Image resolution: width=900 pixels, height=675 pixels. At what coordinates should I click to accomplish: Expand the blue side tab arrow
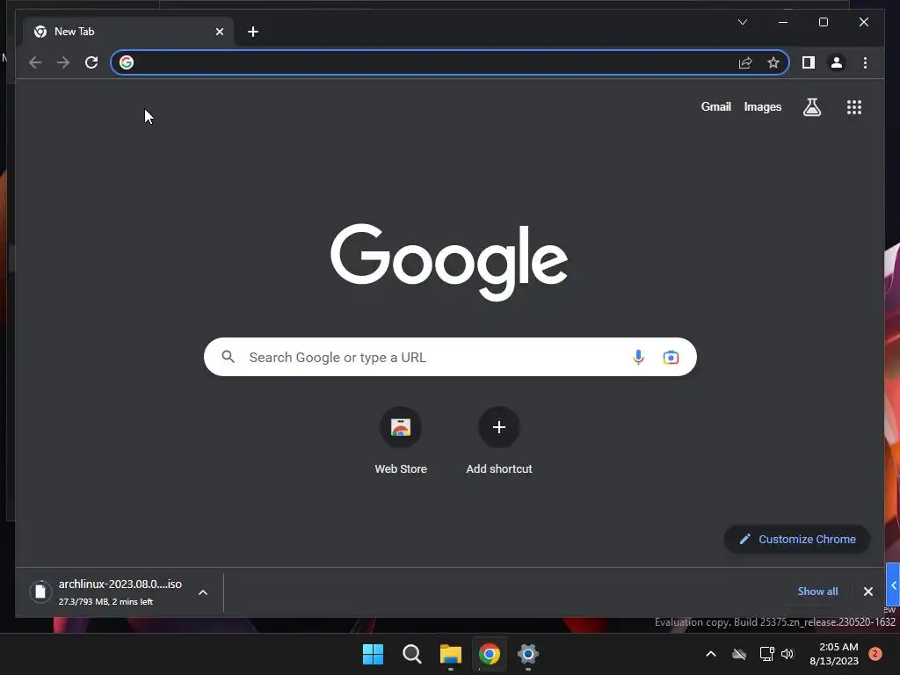[x=893, y=585]
